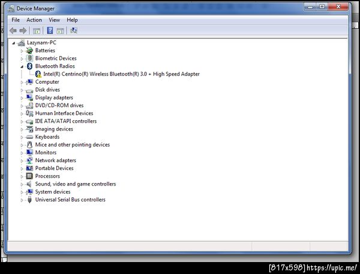Click the System devices icon
Screen dimensions: 360x274
point(29,192)
